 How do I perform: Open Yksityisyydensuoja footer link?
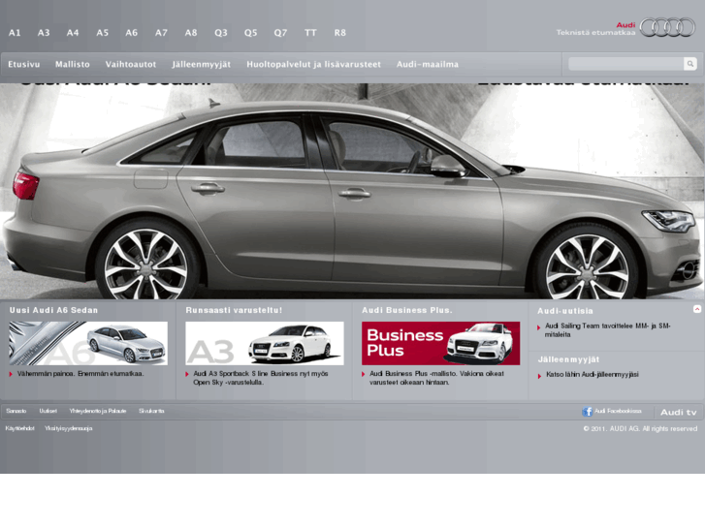tap(68, 428)
